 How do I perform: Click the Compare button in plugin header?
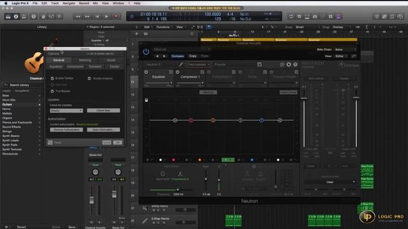(x=177, y=56)
